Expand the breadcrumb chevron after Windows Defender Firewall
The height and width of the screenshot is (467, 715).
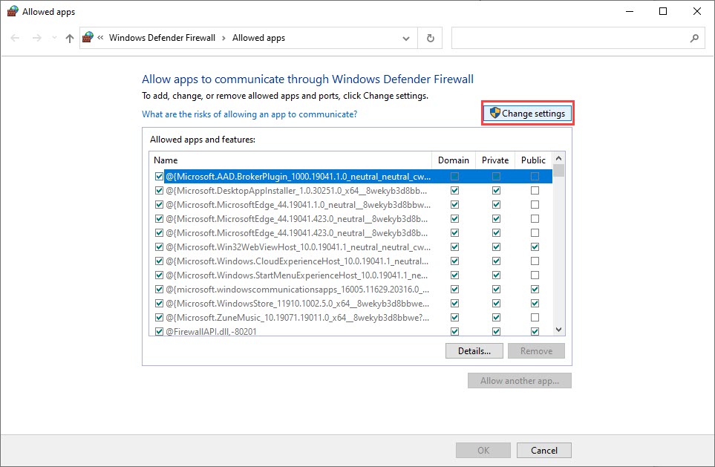coord(223,39)
